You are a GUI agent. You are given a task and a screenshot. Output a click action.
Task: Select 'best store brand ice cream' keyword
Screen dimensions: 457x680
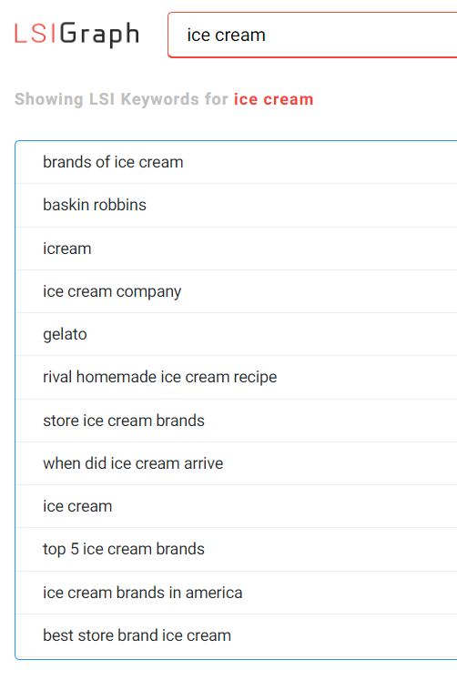pos(237,635)
